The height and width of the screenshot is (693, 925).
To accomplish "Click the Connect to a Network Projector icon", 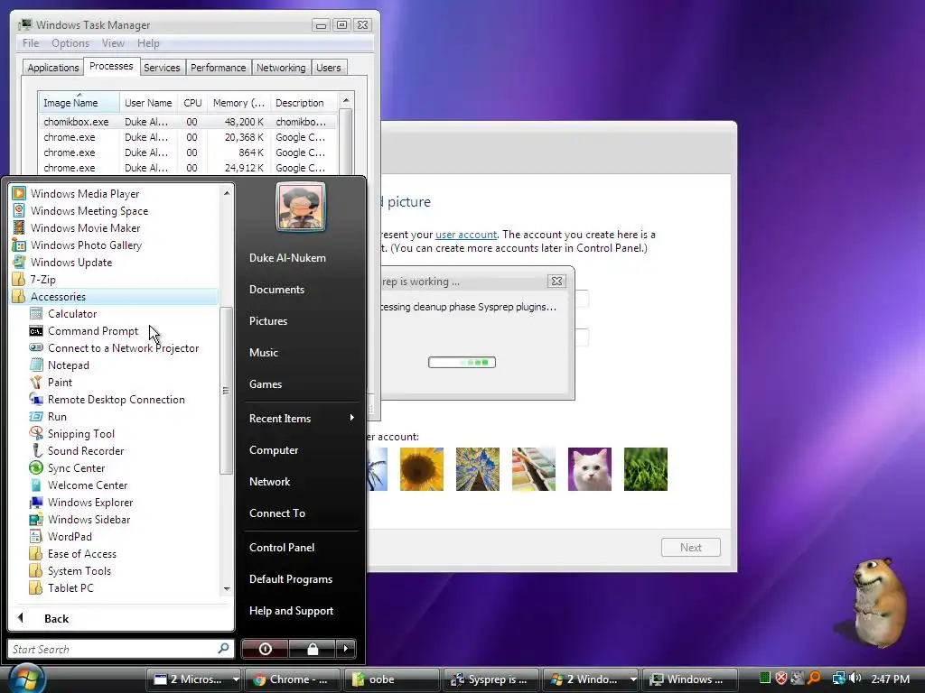I will coord(36,347).
